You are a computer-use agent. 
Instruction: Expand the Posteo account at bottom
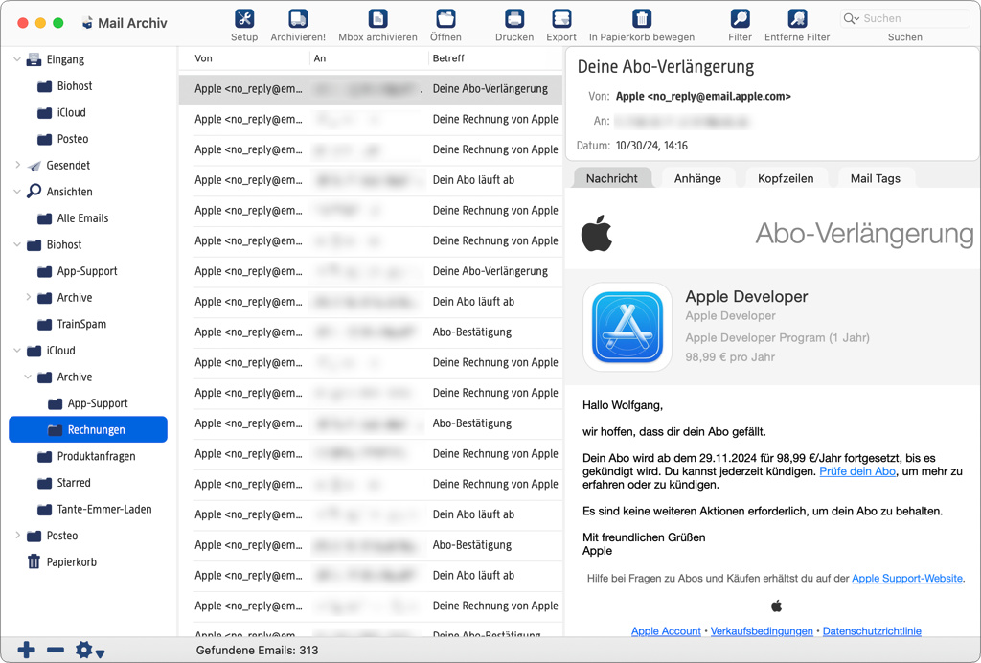pos(17,536)
